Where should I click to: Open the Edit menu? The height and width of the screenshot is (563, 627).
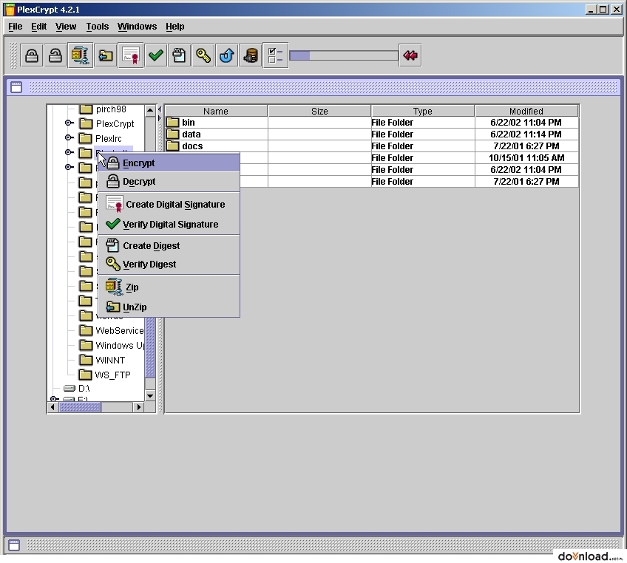[x=38, y=27]
